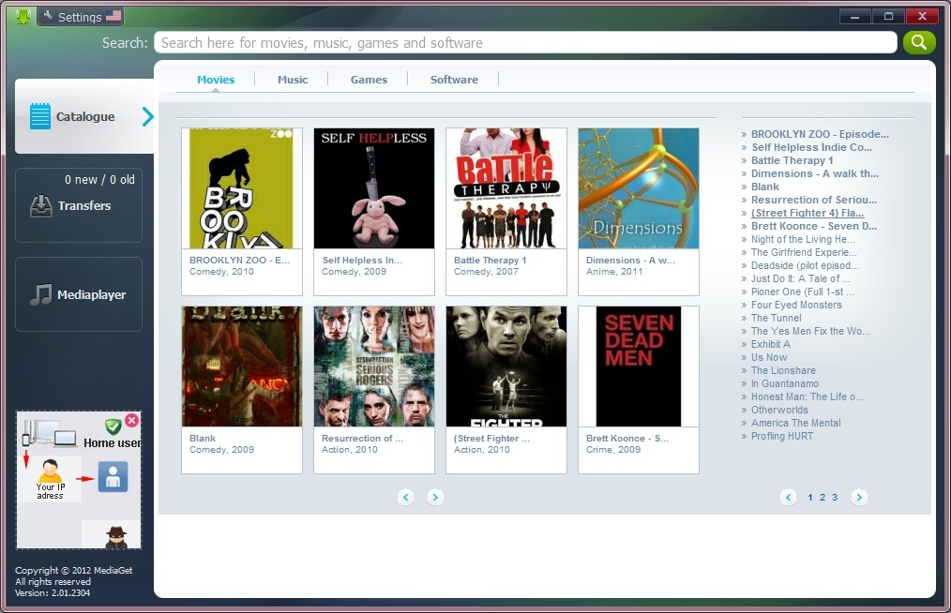Go to previous page of movie thumbnails

[x=406, y=497]
